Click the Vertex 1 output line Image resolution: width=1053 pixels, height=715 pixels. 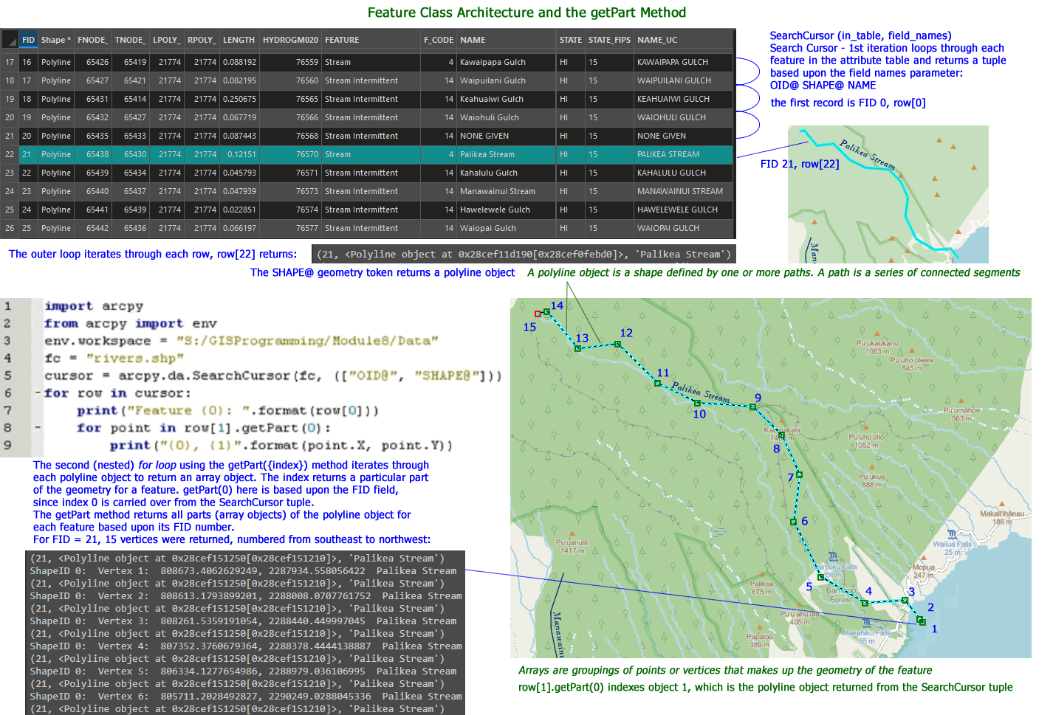(x=243, y=570)
